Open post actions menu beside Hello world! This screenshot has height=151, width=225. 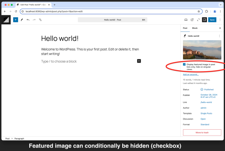pos(220,36)
